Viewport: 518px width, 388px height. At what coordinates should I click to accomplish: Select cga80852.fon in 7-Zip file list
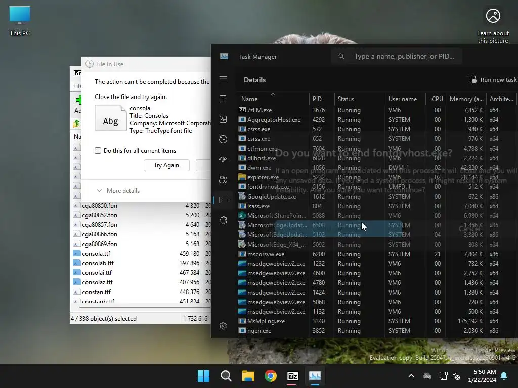pos(142,215)
